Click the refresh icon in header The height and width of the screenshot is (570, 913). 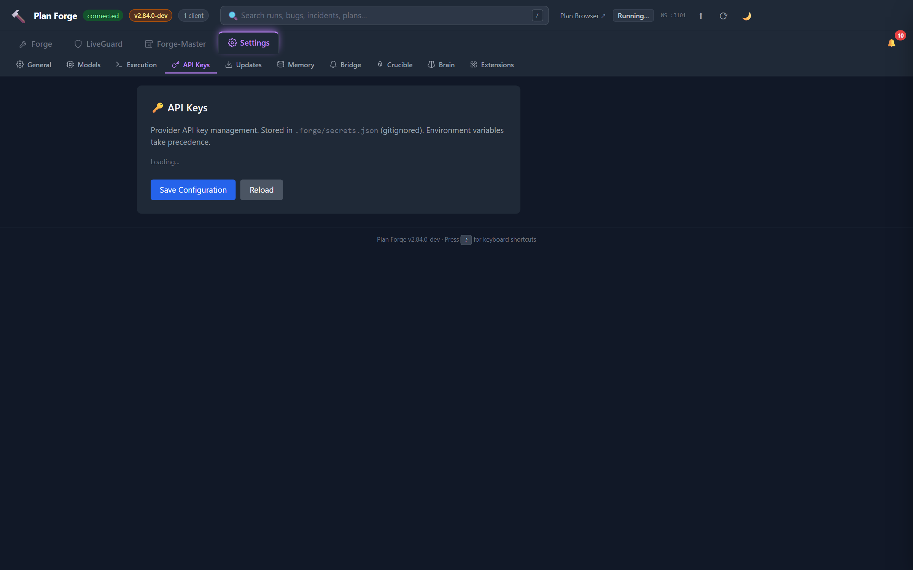pyautogui.click(x=724, y=16)
